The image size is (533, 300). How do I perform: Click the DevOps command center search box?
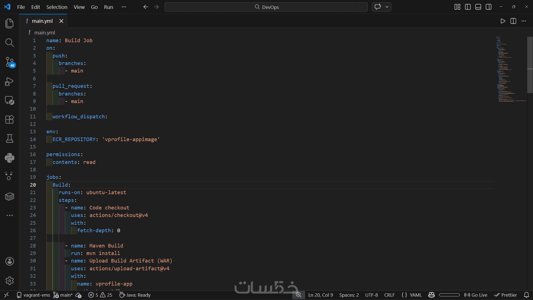pyautogui.click(x=266, y=7)
